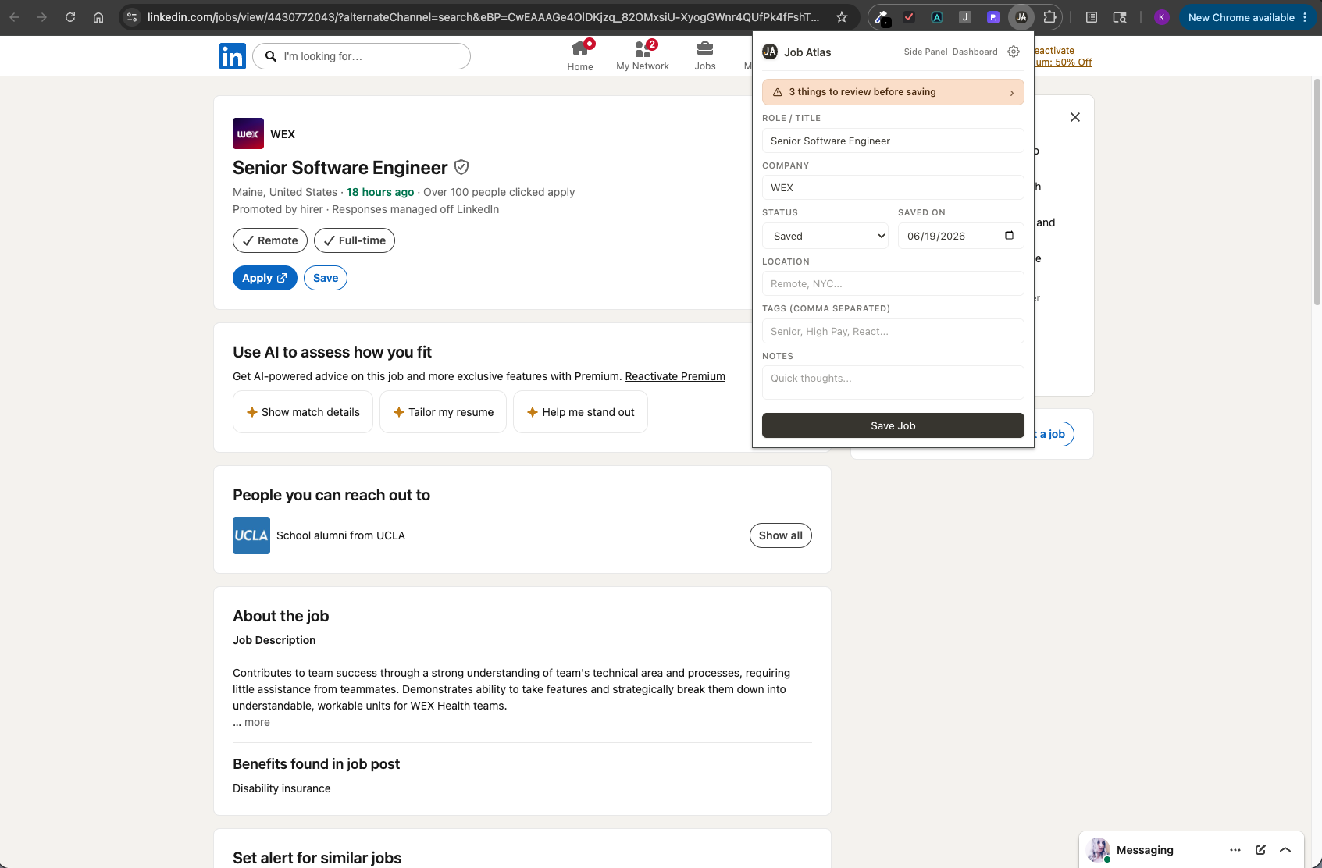Open the Chrome profile avatar K
Viewport: 1322px width, 868px height.
tap(1162, 17)
